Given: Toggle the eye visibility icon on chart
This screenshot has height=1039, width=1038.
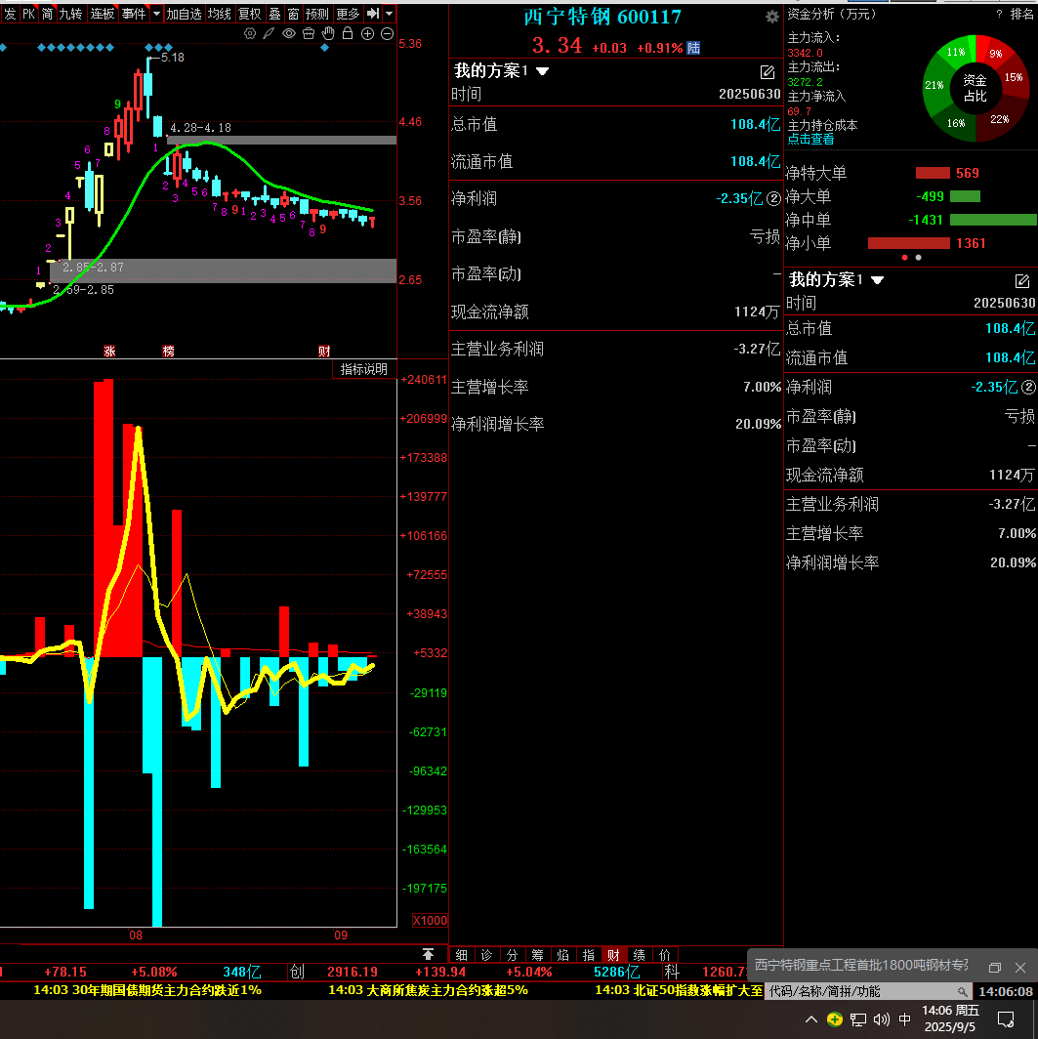Looking at the screenshot, I should coord(289,33).
